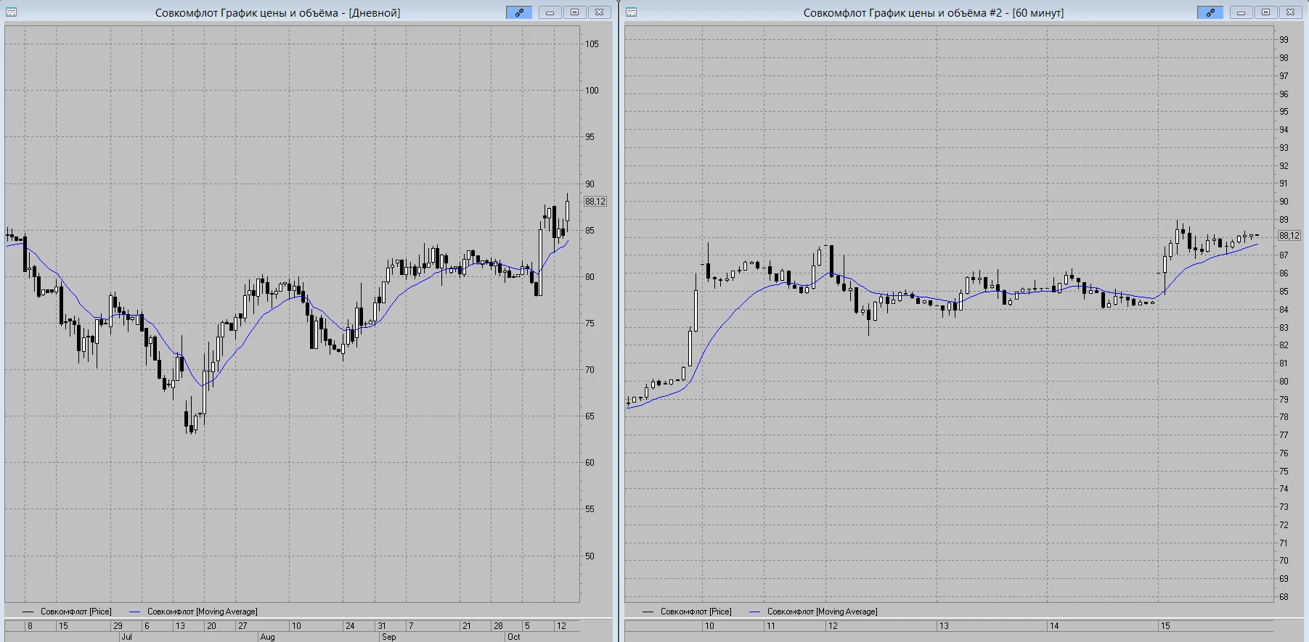Toggle the link anchor icon in the 60 минут window
Image resolution: width=1309 pixels, height=642 pixels.
[1210, 12]
